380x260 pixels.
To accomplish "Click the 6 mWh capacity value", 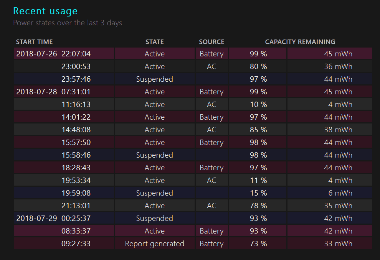I will pyautogui.click(x=340, y=193).
